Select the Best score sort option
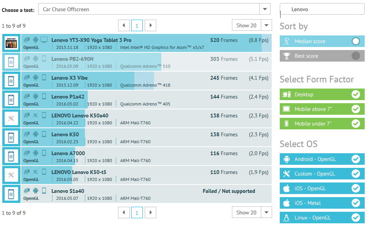Viewport: 367px width, 226px height. 322,56
